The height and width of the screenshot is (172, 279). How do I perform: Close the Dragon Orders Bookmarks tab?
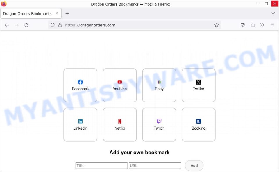57,13
